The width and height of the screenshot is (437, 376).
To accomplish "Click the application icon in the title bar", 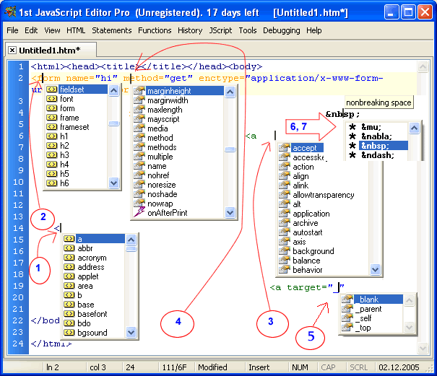I will (x=10, y=12).
